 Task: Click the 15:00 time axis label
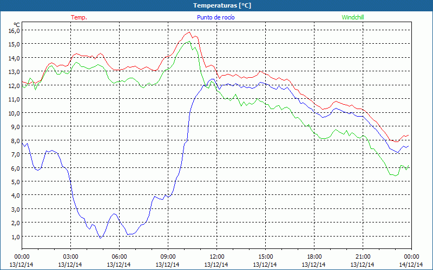coord(265,257)
